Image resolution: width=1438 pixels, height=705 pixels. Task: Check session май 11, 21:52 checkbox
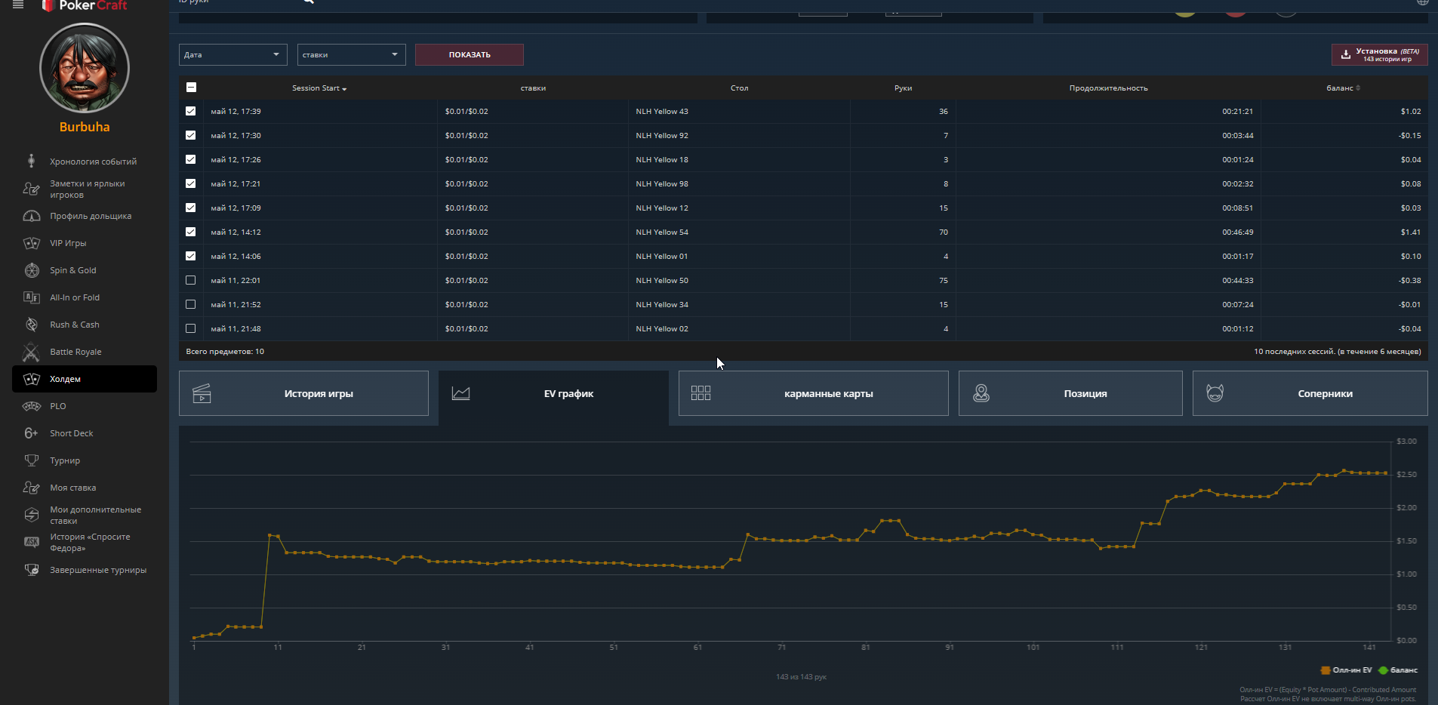(x=191, y=304)
